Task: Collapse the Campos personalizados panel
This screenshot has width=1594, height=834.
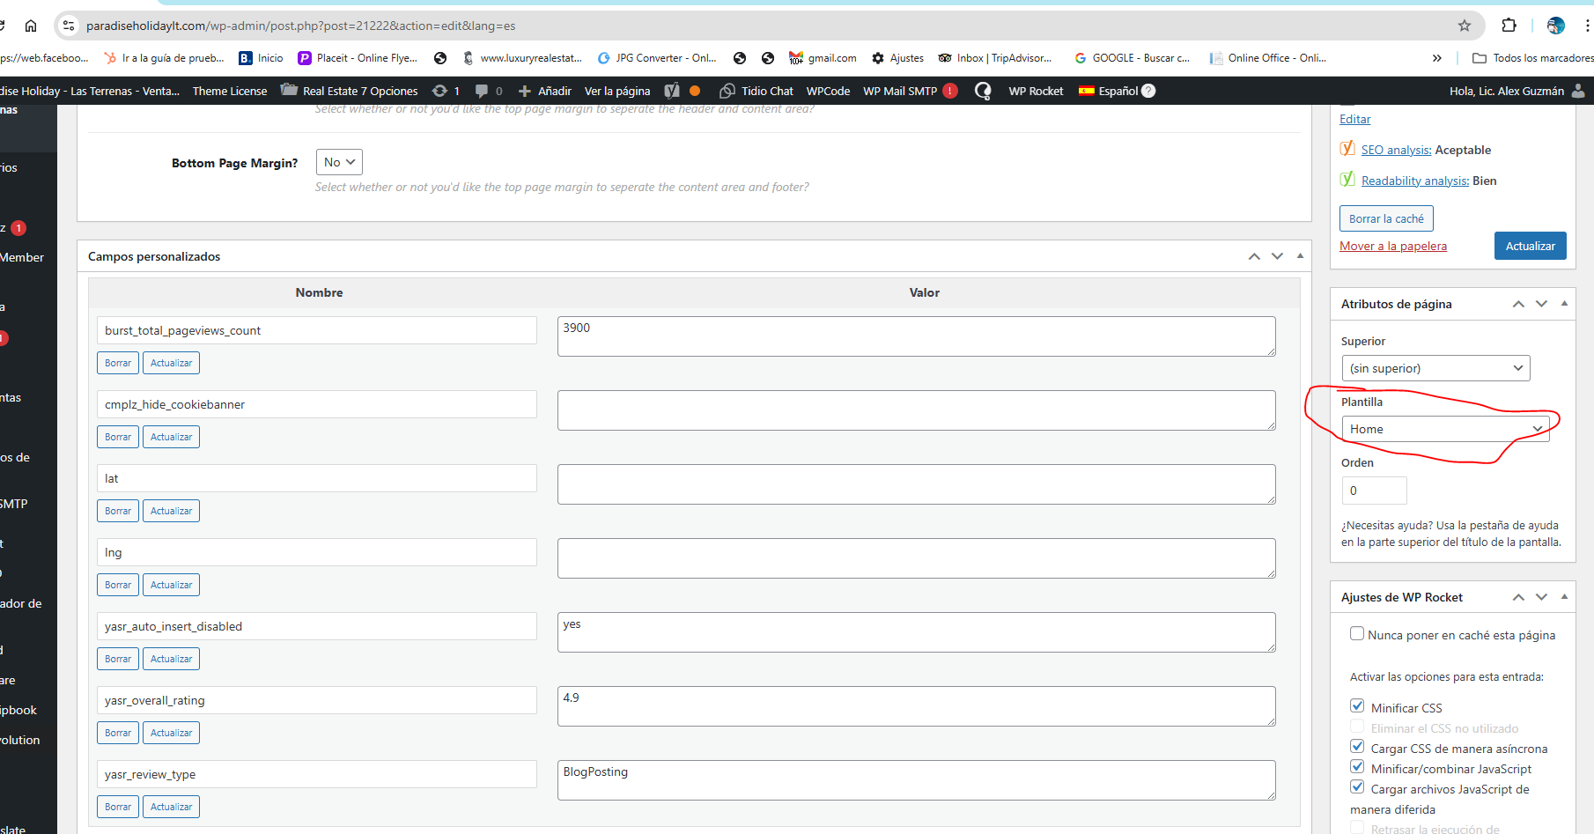Action: pos(1300,256)
